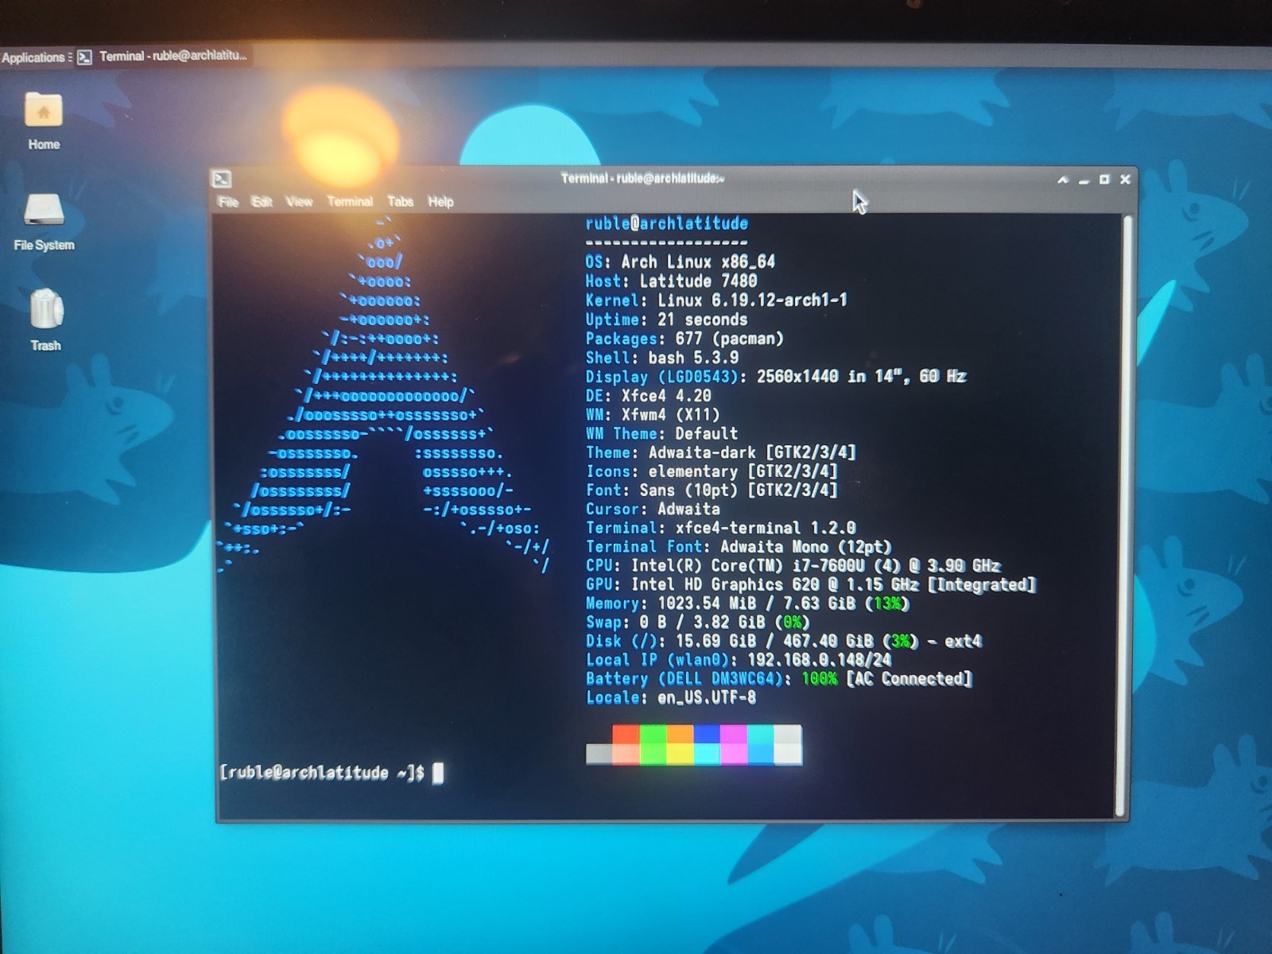Click the "Packages: 677 (pacman)" line
This screenshot has height=954, width=1272.
684,338
